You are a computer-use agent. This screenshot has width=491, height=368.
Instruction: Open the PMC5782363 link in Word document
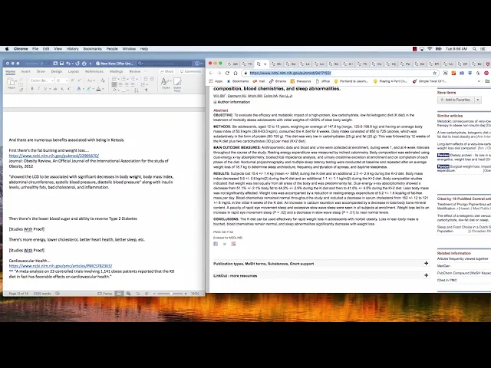(x=61, y=266)
